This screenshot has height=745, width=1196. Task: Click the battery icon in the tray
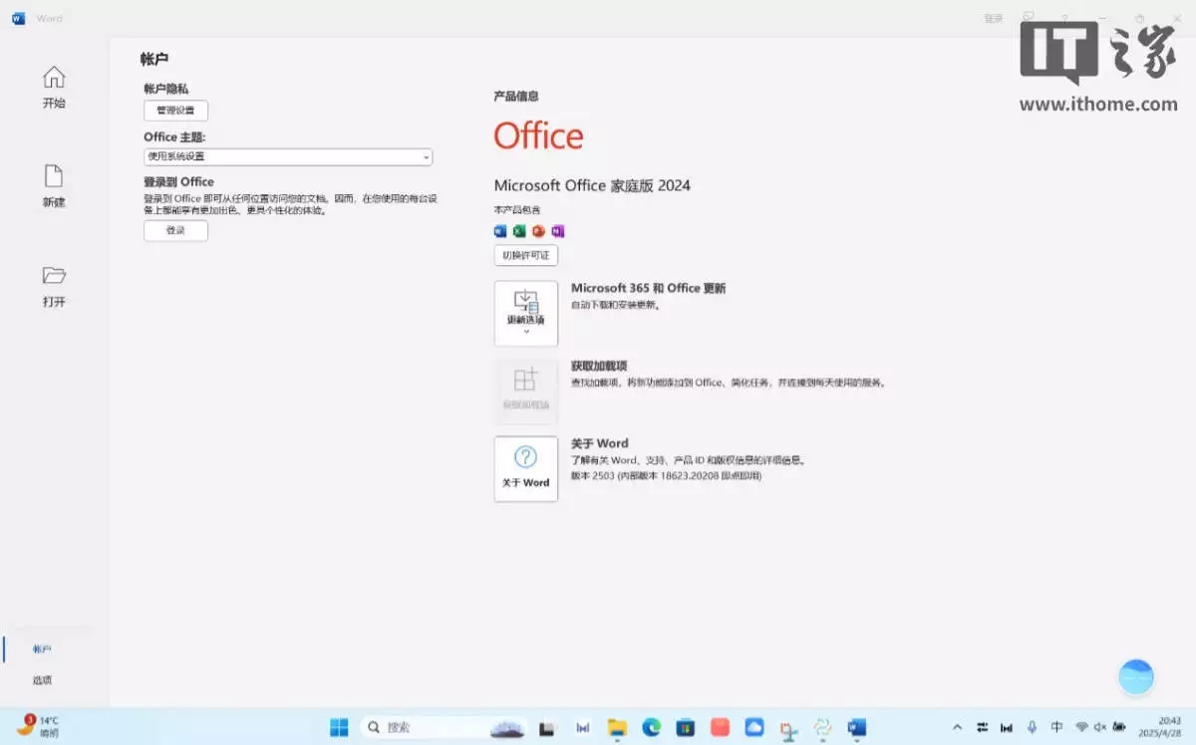coord(1119,727)
